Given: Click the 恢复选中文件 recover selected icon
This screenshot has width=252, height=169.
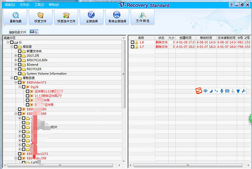Looking at the screenshot, I should pos(66,15).
